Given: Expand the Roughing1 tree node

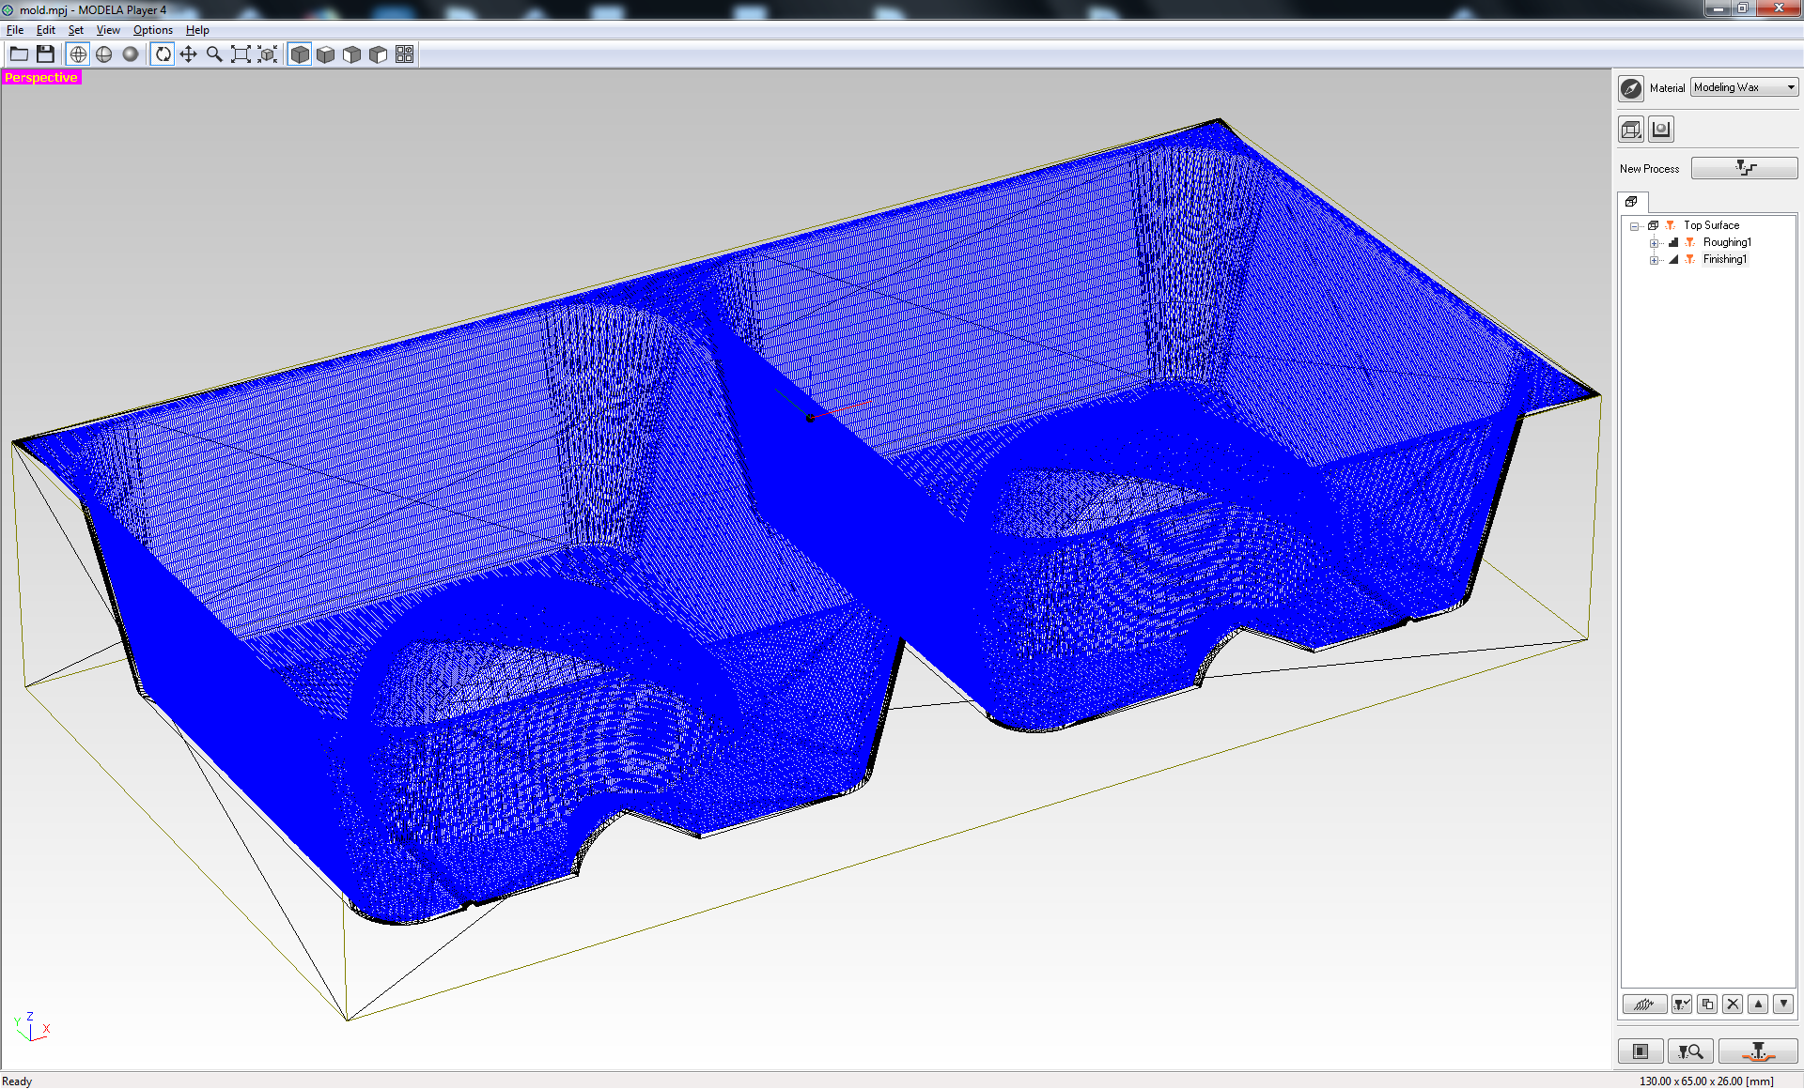Looking at the screenshot, I should (1654, 242).
